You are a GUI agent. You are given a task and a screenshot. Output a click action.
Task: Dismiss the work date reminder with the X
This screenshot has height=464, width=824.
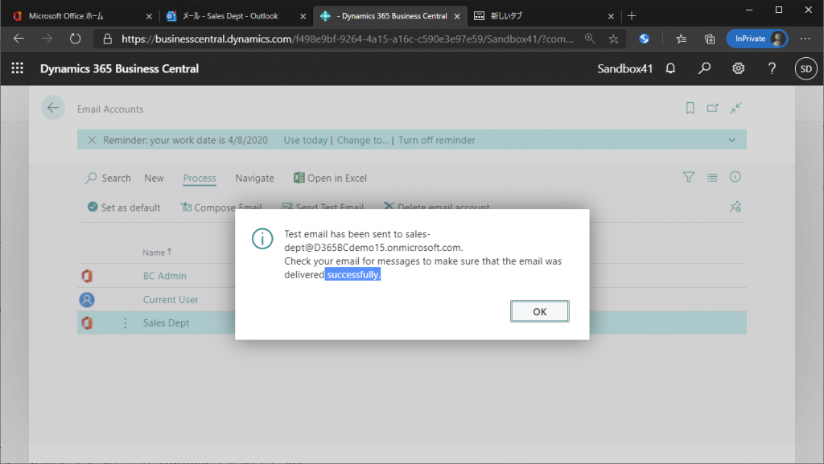point(92,140)
